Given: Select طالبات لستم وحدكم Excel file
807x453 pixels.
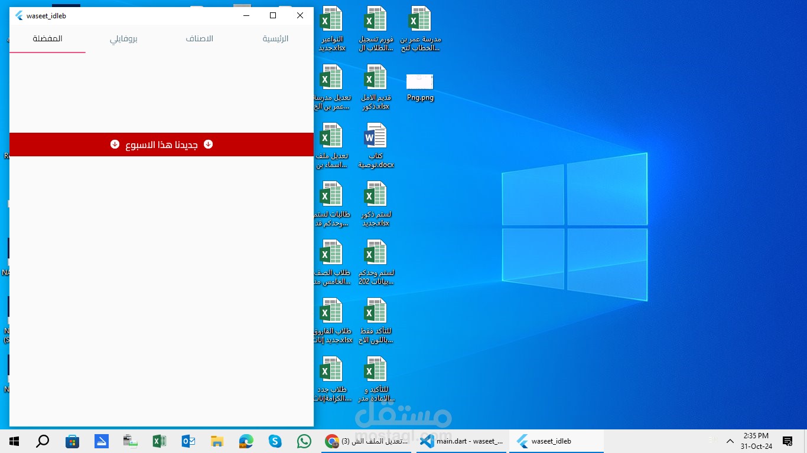Looking at the screenshot, I should [331, 204].
